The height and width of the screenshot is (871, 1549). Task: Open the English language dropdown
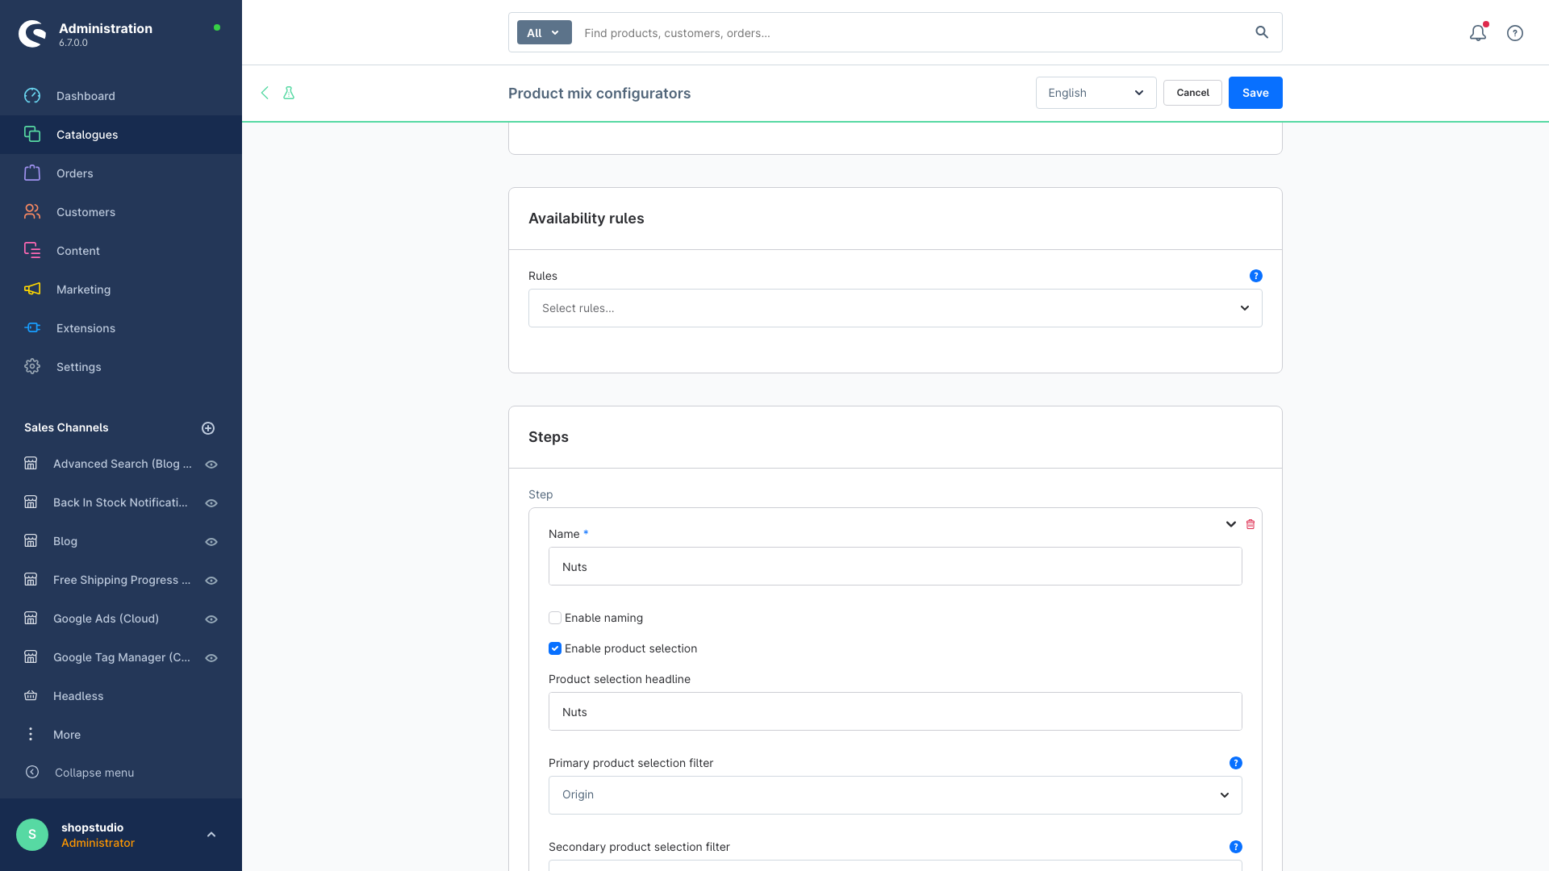tap(1096, 93)
